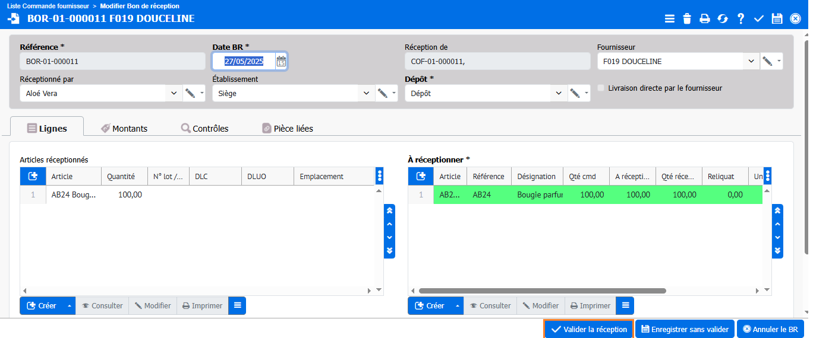813x338 pixels.
Task: Open the Établissement dropdown list
Action: click(366, 93)
